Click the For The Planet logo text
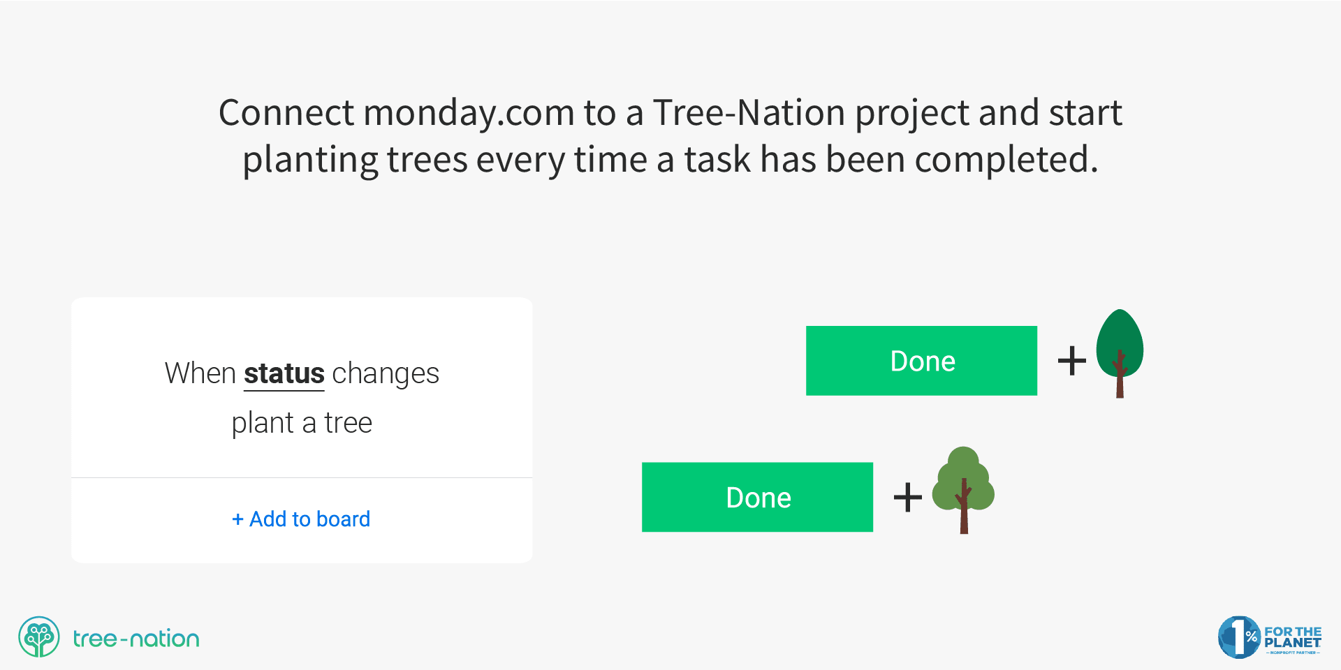Image resolution: width=1341 pixels, height=670 pixels. click(x=1292, y=637)
